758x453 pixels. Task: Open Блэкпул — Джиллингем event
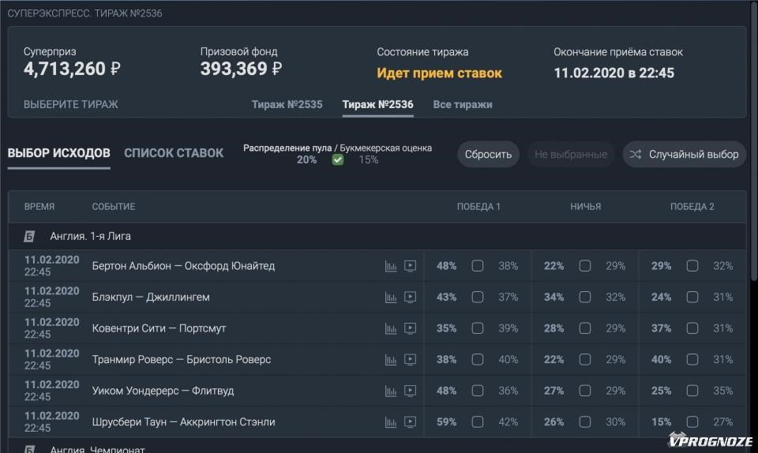151,298
